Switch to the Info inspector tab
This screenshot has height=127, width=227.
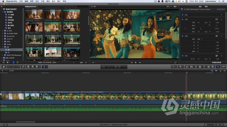(x=206, y=6)
